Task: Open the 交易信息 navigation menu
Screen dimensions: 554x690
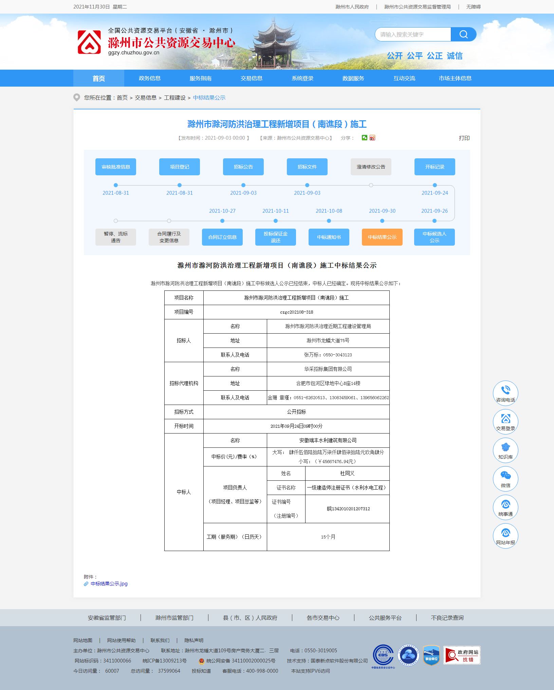Action: coord(252,78)
